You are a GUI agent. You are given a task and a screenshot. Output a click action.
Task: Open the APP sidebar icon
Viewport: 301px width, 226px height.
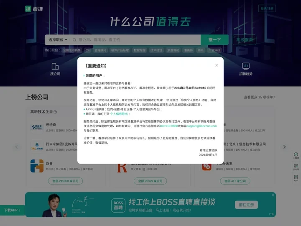[x=296, y=178]
